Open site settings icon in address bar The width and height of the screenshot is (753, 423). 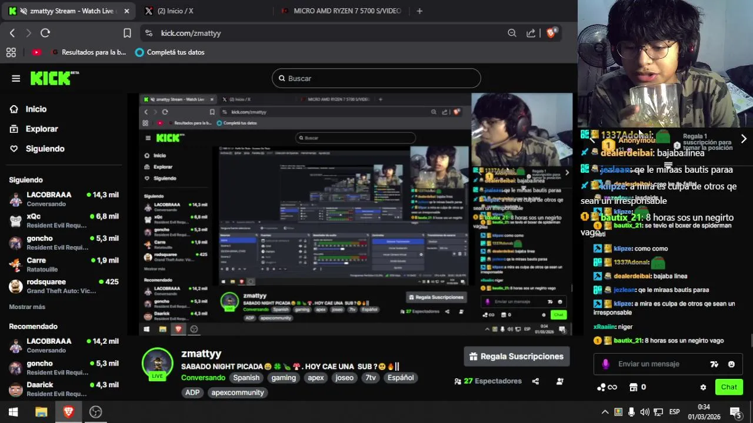[x=148, y=33]
